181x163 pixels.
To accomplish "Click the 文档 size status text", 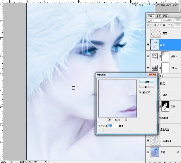I will click(x=28, y=162).
